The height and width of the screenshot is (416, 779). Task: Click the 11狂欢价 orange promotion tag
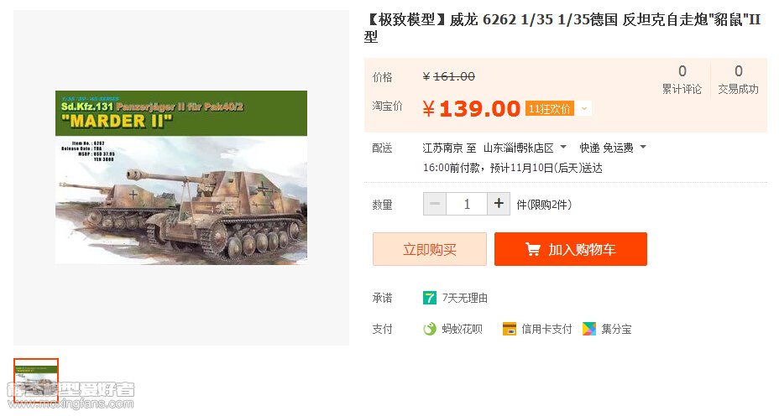(x=549, y=108)
